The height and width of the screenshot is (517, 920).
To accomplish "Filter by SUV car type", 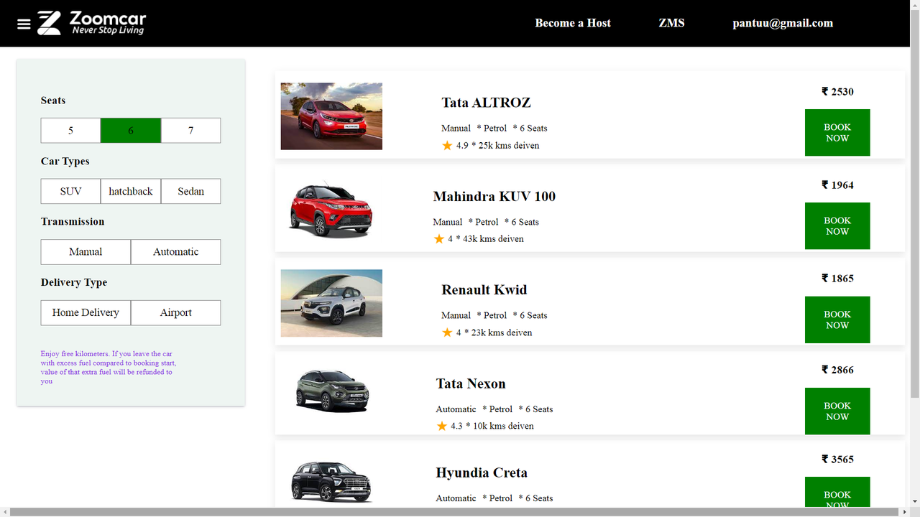I will pos(70,191).
